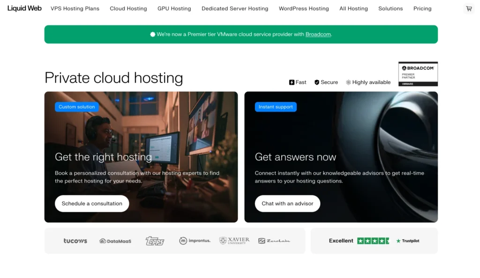Click the ZeroLabs logo
Screen dimensions: 480x278
[x=275, y=240]
